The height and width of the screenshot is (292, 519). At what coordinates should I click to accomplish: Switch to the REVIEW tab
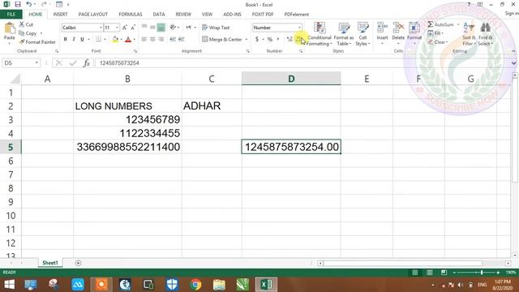point(183,15)
